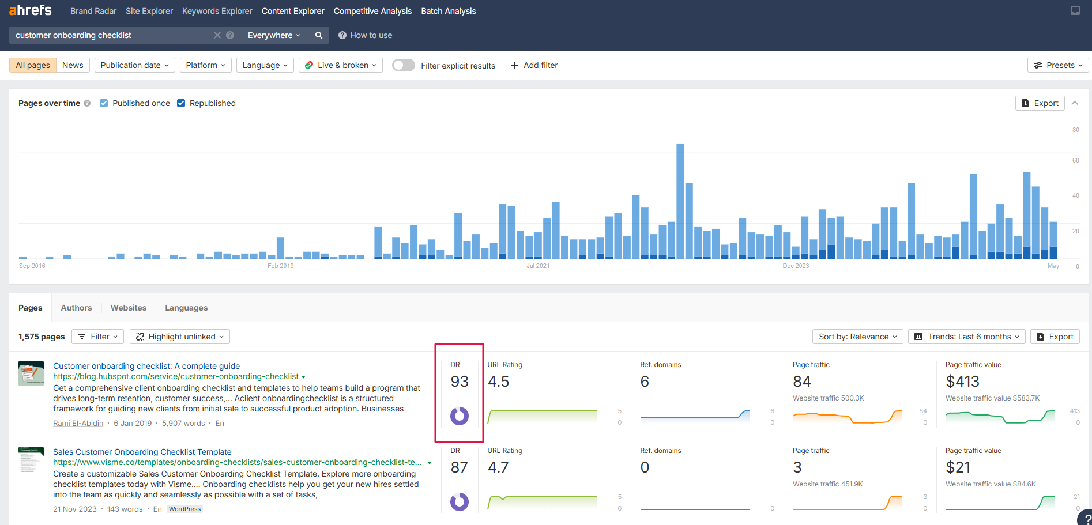1092x525 pixels.
Task: Click the HubSpot result thumbnail
Action: [31, 373]
